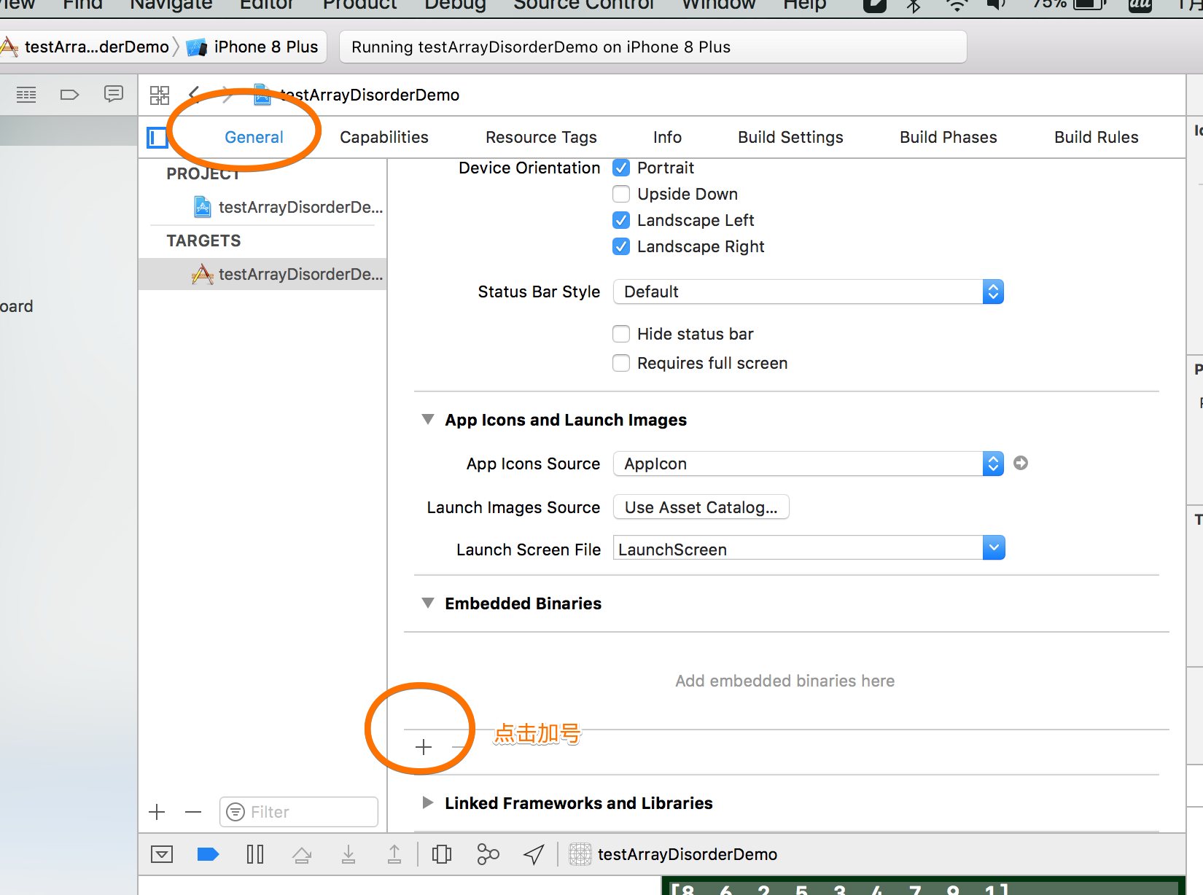This screenshot has height=895, width=1203.
Task: Open the related items grid icon
Action: (x=160, y=95)
